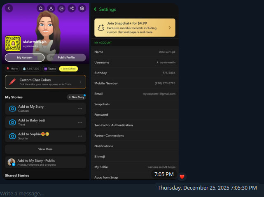Click the red heart reaction

point(182,177)
